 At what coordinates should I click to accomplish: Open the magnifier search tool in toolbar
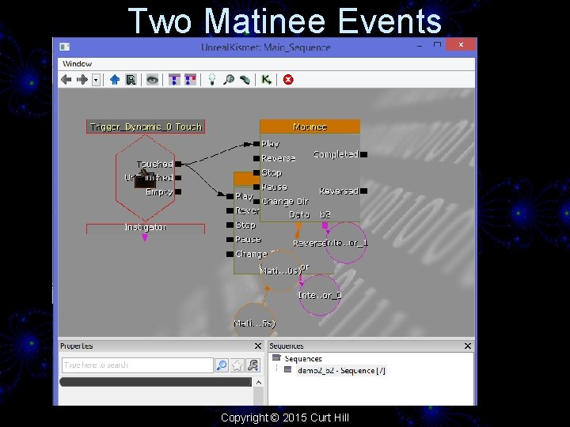tap(229, 80)
